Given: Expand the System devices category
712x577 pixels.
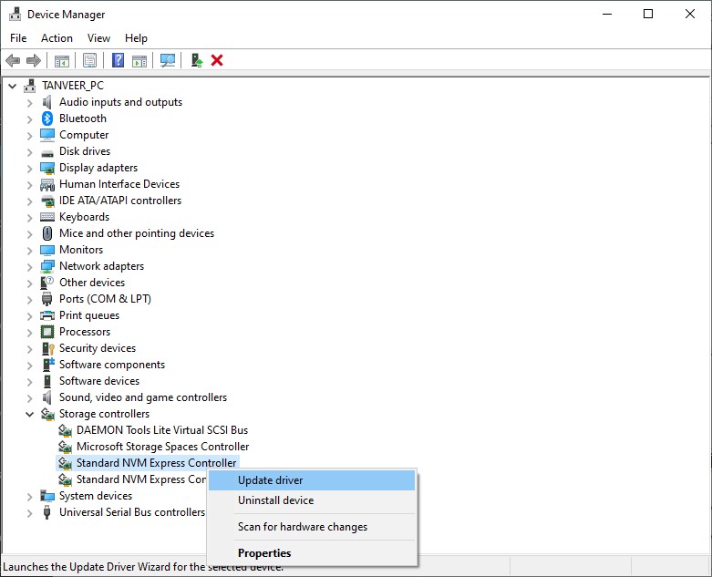Looking at the screenshot, I should 30,497.
